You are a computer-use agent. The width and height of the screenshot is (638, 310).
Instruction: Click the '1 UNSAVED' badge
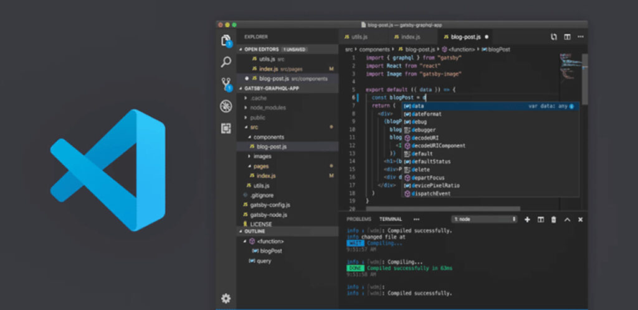click(x=294, y=50)
